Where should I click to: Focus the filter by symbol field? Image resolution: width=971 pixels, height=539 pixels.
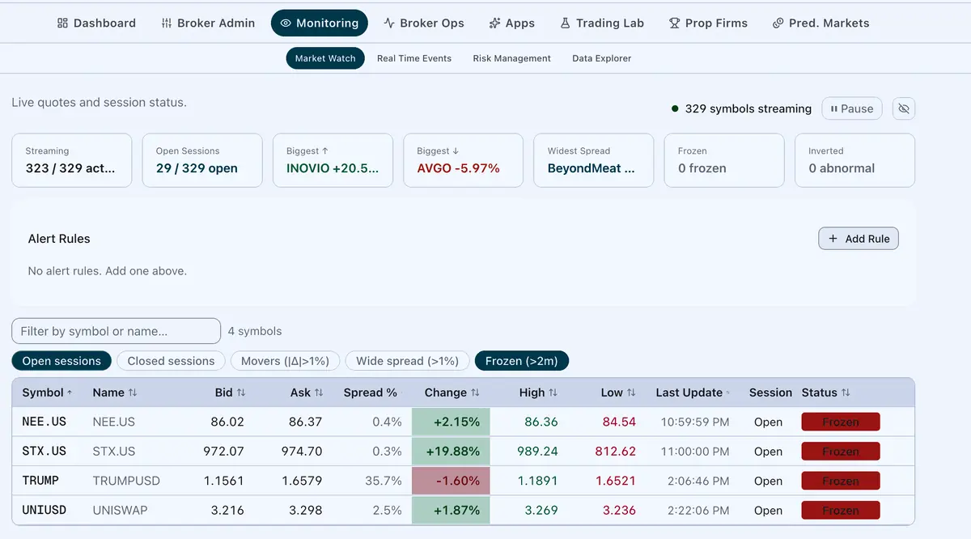coord(116,331)
